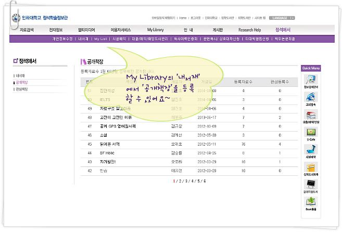This screenshot has width=342, height=232.
Task: Open the Book icon with green tree
Action: (x=311, y=202)
